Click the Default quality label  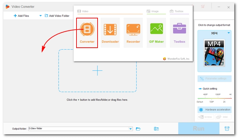coord(200,102)
